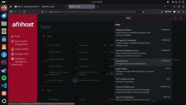Launch Spotify from the dock
The height and width of the screenshot is (105, 186).
(x=4, y=78)
